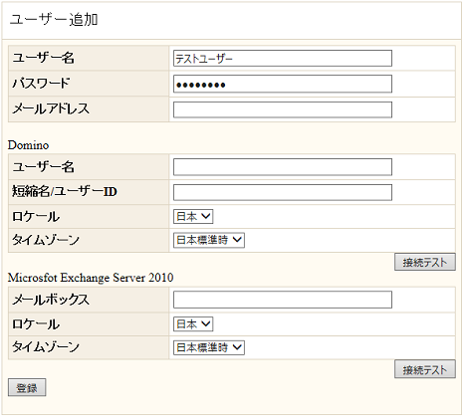Expand the Exchange Server ロケール dropdown
The width and height of the screenshot is (465, 419).
coord(193,323)
